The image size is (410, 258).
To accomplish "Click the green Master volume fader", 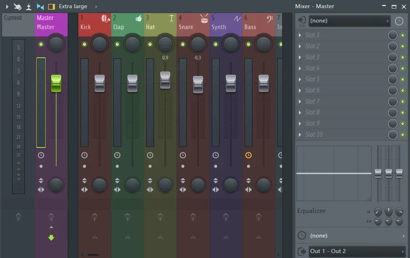I will [x=56, y=83].
